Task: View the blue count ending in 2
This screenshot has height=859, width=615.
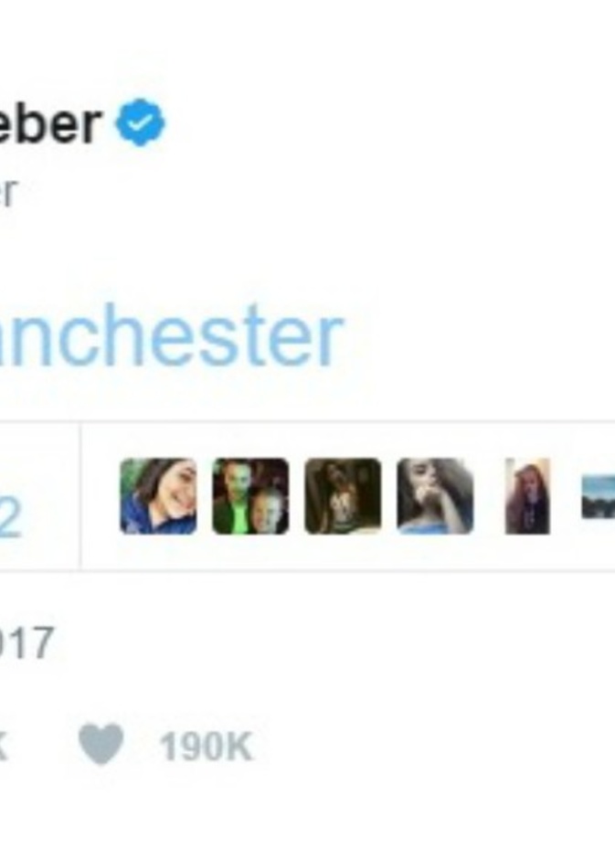Action: click(10, 519)
